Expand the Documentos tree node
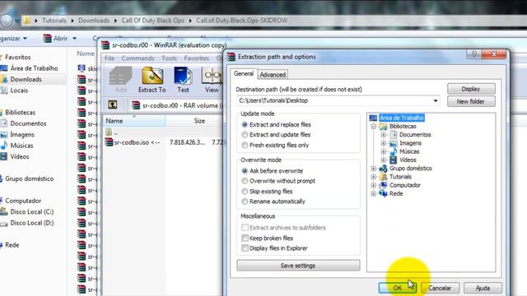Image resolution: width=527 pixels, height=296 pixels. 384,135
